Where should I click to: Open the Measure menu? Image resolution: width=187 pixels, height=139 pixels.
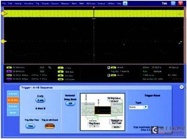65,3
